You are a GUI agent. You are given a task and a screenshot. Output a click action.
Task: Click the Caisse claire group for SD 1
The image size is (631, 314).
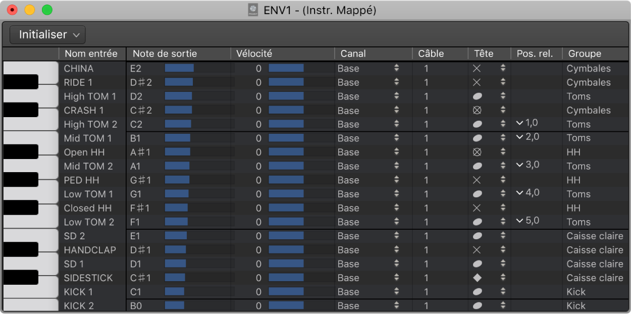coord(594,264)
